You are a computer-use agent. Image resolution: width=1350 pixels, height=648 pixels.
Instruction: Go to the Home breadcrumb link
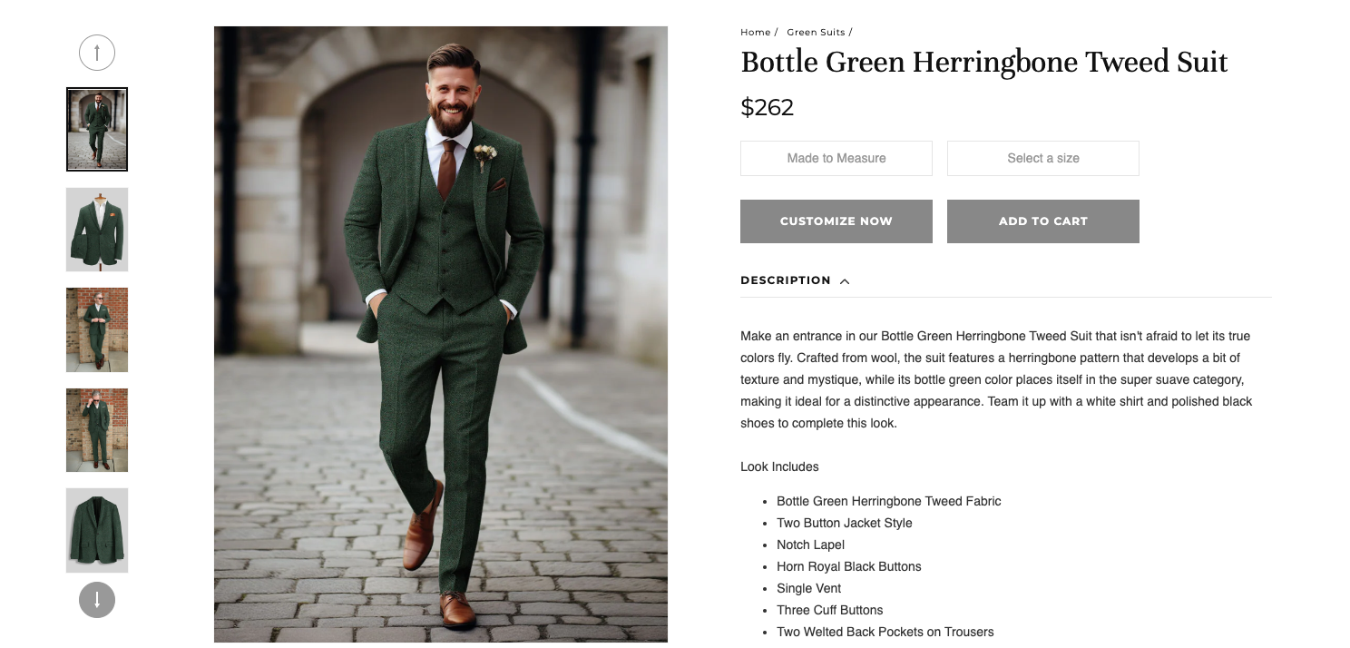755,33
